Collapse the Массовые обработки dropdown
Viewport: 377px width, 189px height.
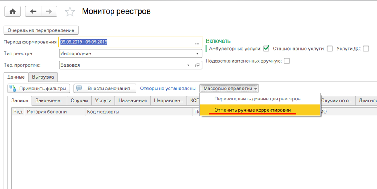[x=230, y=88]
